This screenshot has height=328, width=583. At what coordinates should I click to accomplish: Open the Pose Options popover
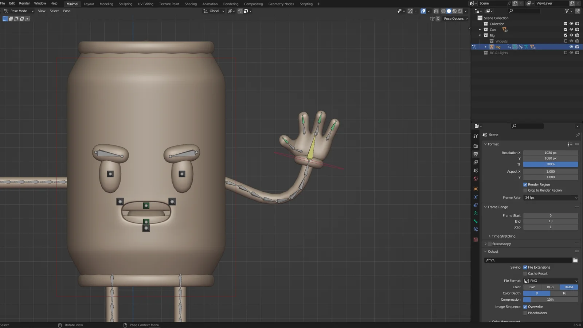455,19
